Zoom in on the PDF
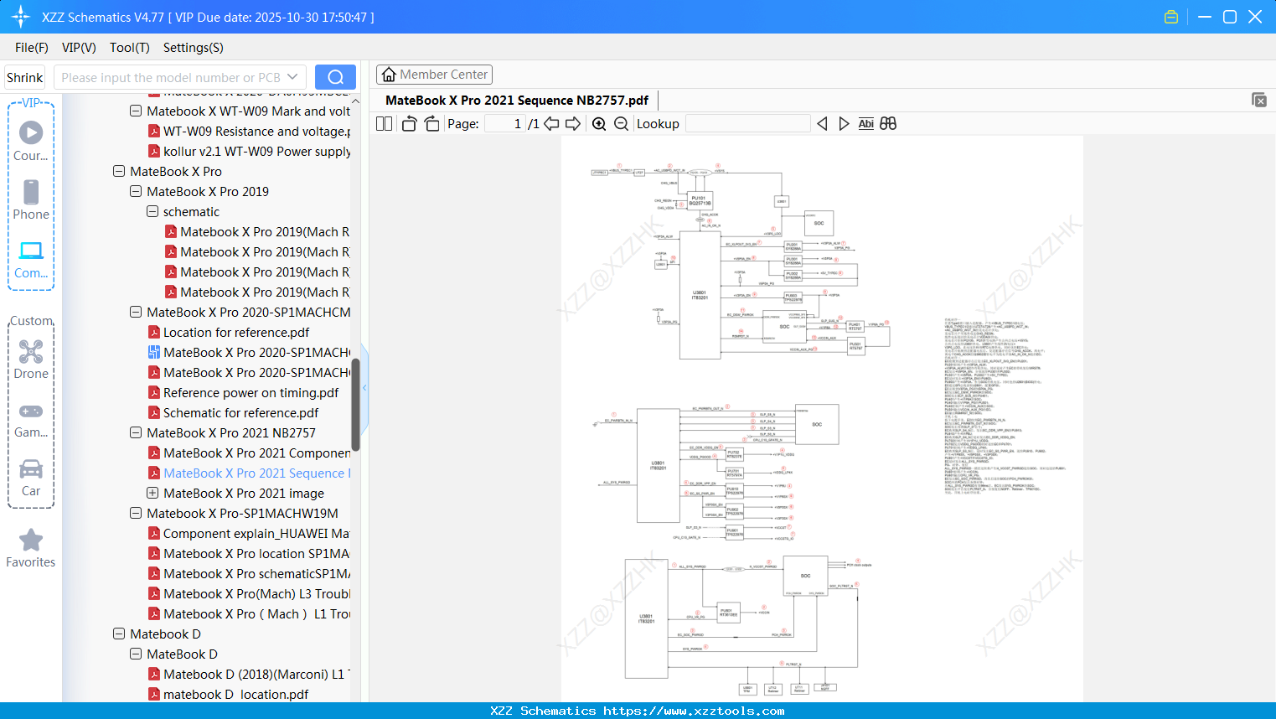1276x719 pixels. click(599, 124)
